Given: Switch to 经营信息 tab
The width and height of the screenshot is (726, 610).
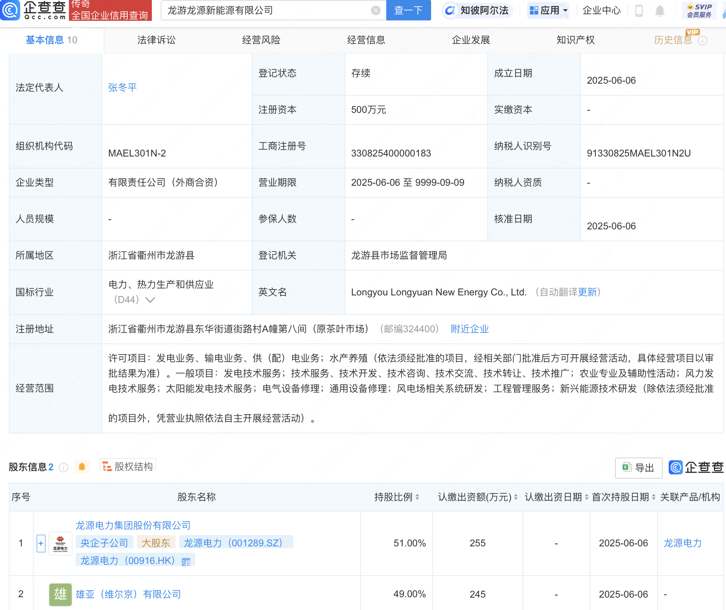Looking at the screenshot, I should tap(366, 40).
